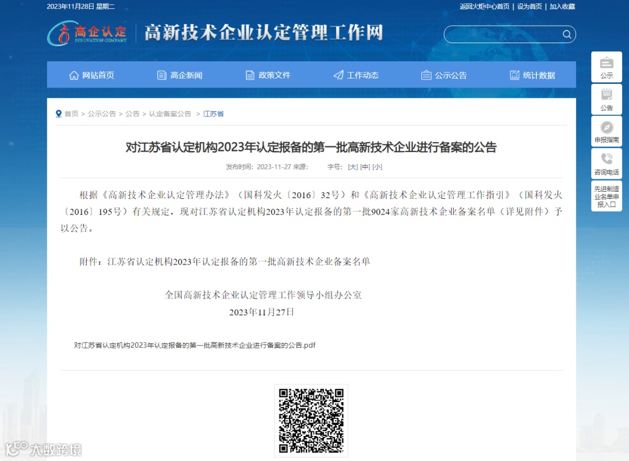The height and width of the screenshot is (461, 629).
Task: Click the briefcase icon beside 公示公告
Action: 426,75
